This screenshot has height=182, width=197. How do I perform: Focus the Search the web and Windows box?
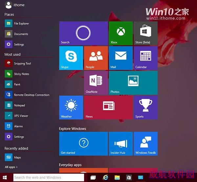point(49,177)
